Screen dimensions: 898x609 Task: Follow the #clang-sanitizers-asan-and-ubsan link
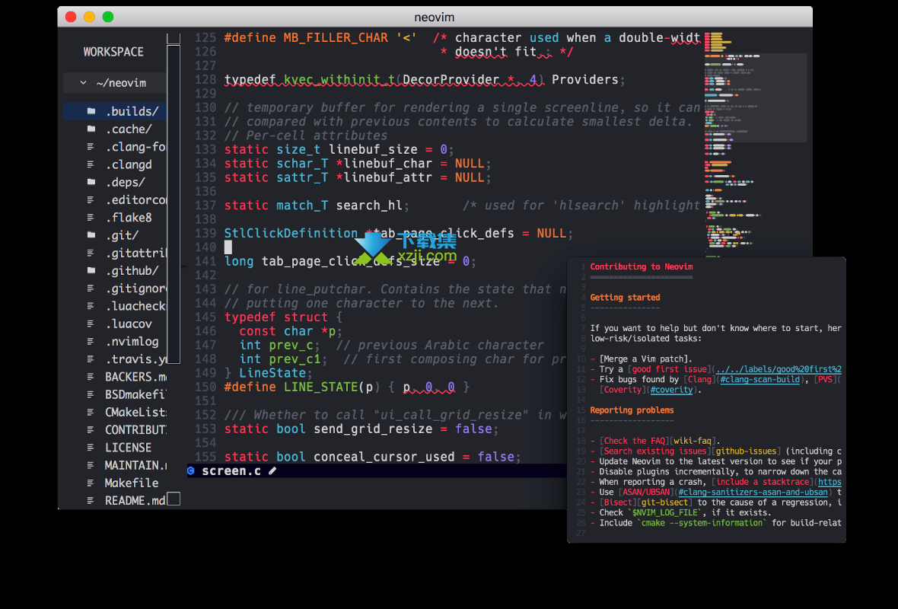(753, 492)
